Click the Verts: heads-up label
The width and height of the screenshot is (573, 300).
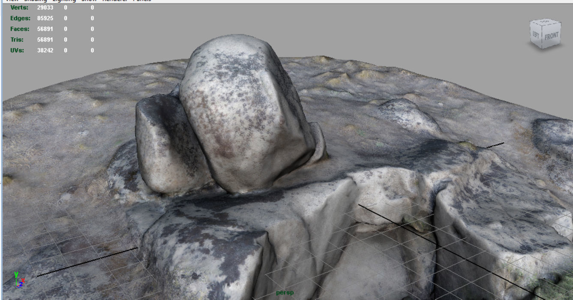pos(20,8)
